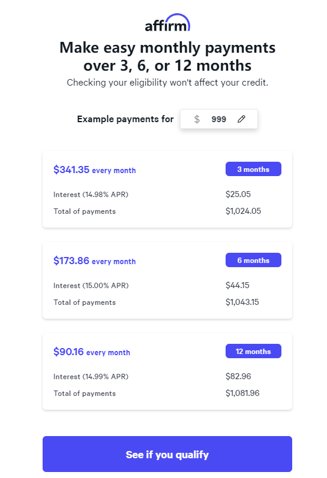Click Interest (14.98% APR) label
Image resolution: width=327 pixels, height=478 pixels.
pos(91,195)
